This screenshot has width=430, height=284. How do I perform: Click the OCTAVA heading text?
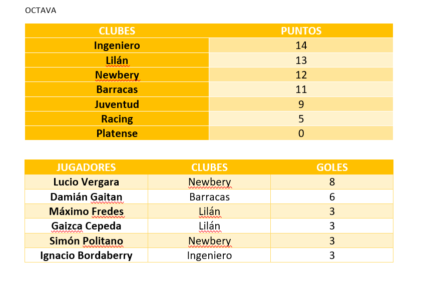[x=41, y=10]
